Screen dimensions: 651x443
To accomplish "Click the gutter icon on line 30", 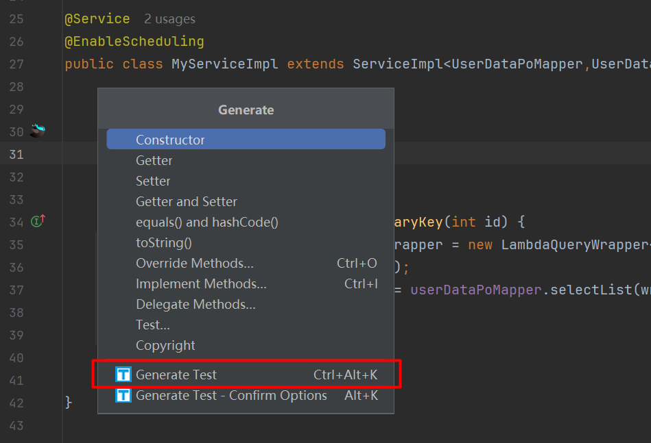I will [38, 131].
